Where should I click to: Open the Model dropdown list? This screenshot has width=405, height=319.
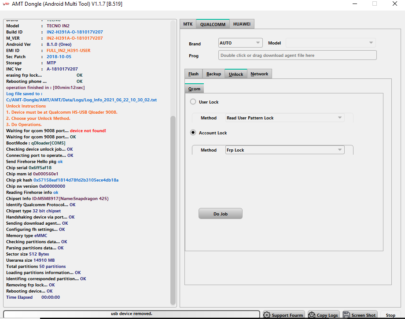(x=330, y=43)
